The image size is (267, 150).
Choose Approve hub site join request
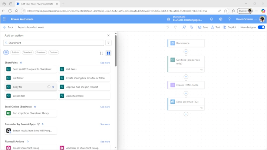84,87
